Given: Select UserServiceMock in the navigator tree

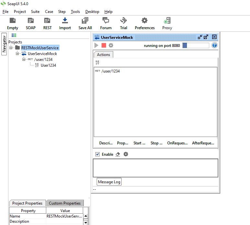Looking at the screenshot, I should point(42,54).
